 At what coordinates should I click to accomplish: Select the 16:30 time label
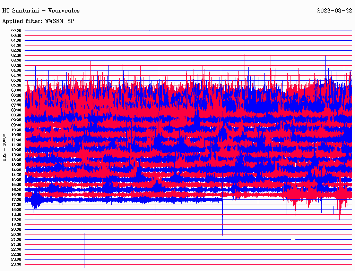[16, 195]
